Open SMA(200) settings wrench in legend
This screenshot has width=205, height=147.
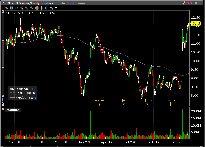pyautogui.click(x=36, y=97)
